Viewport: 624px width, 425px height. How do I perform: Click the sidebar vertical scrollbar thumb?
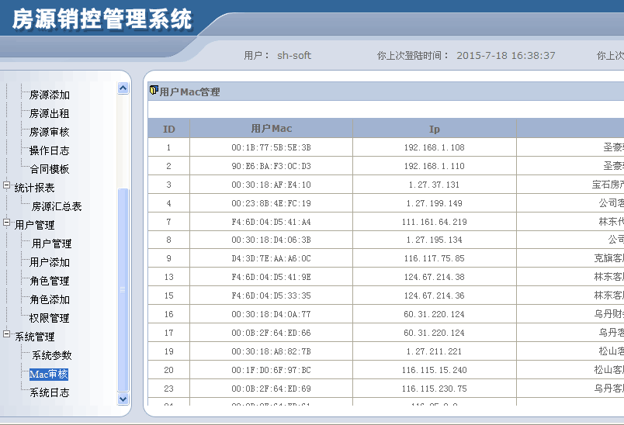tap(123, 289)
